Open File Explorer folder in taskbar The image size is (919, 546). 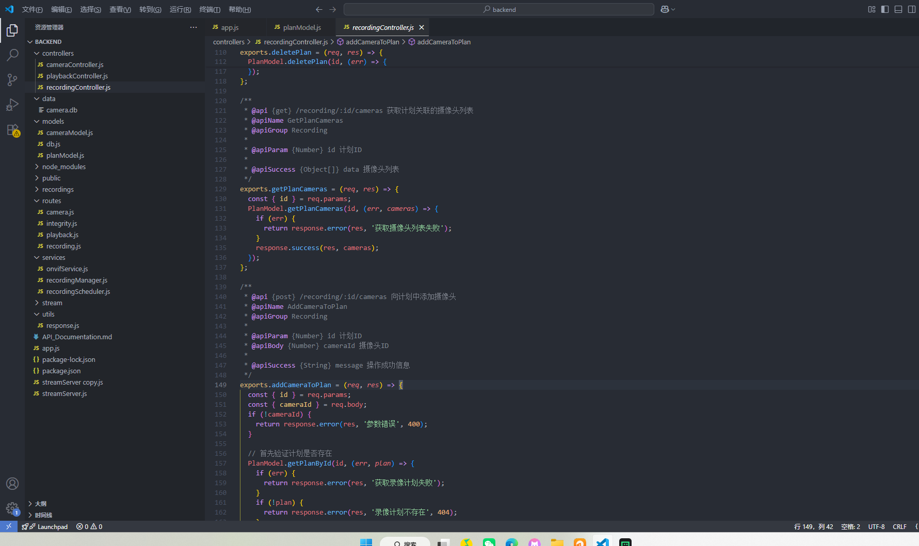557,542
